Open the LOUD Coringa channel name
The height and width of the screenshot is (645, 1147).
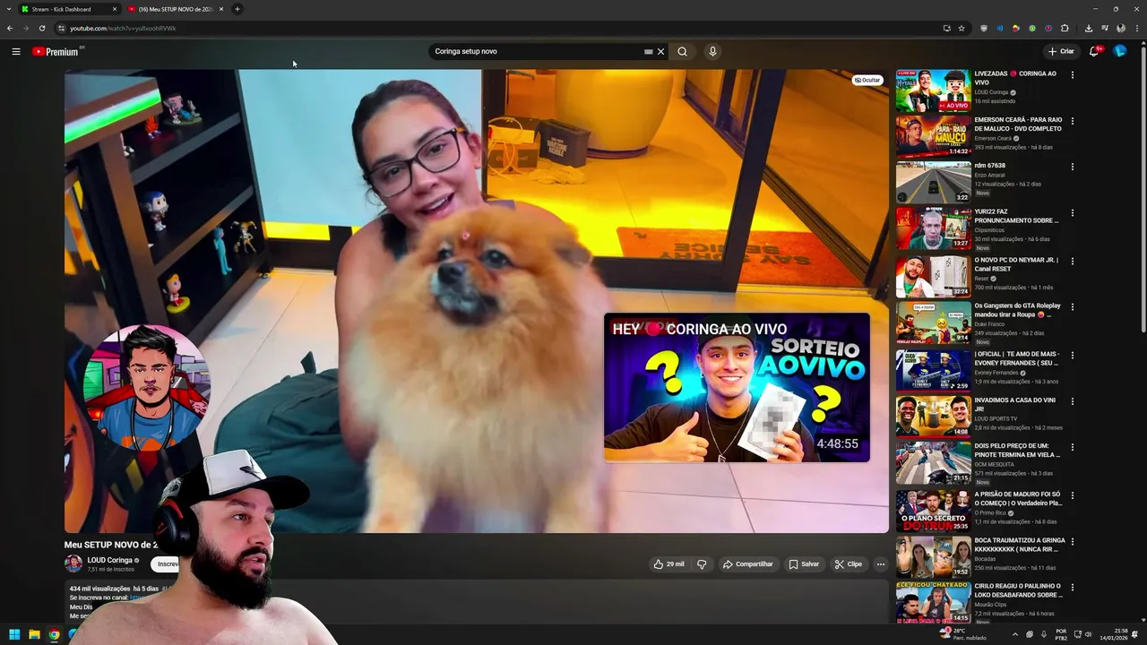point(109,560)
